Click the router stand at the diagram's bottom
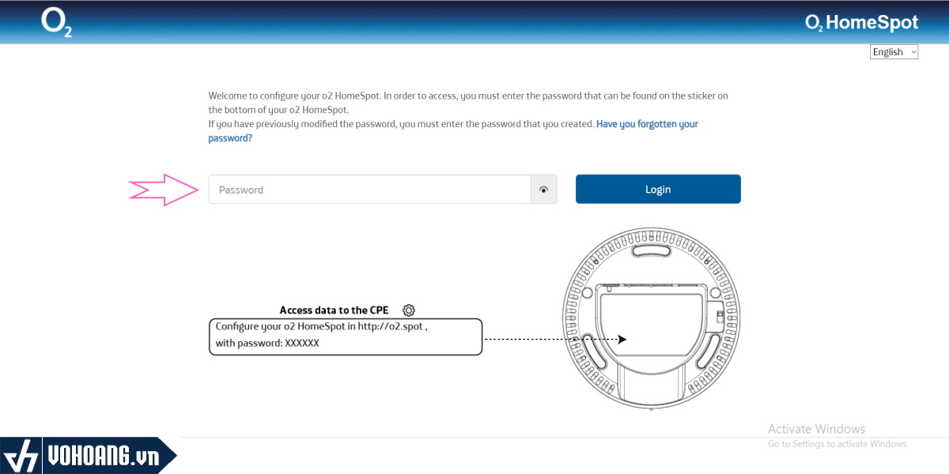The image size is (949, 474). pyautogui.click(x=652, y=387)
